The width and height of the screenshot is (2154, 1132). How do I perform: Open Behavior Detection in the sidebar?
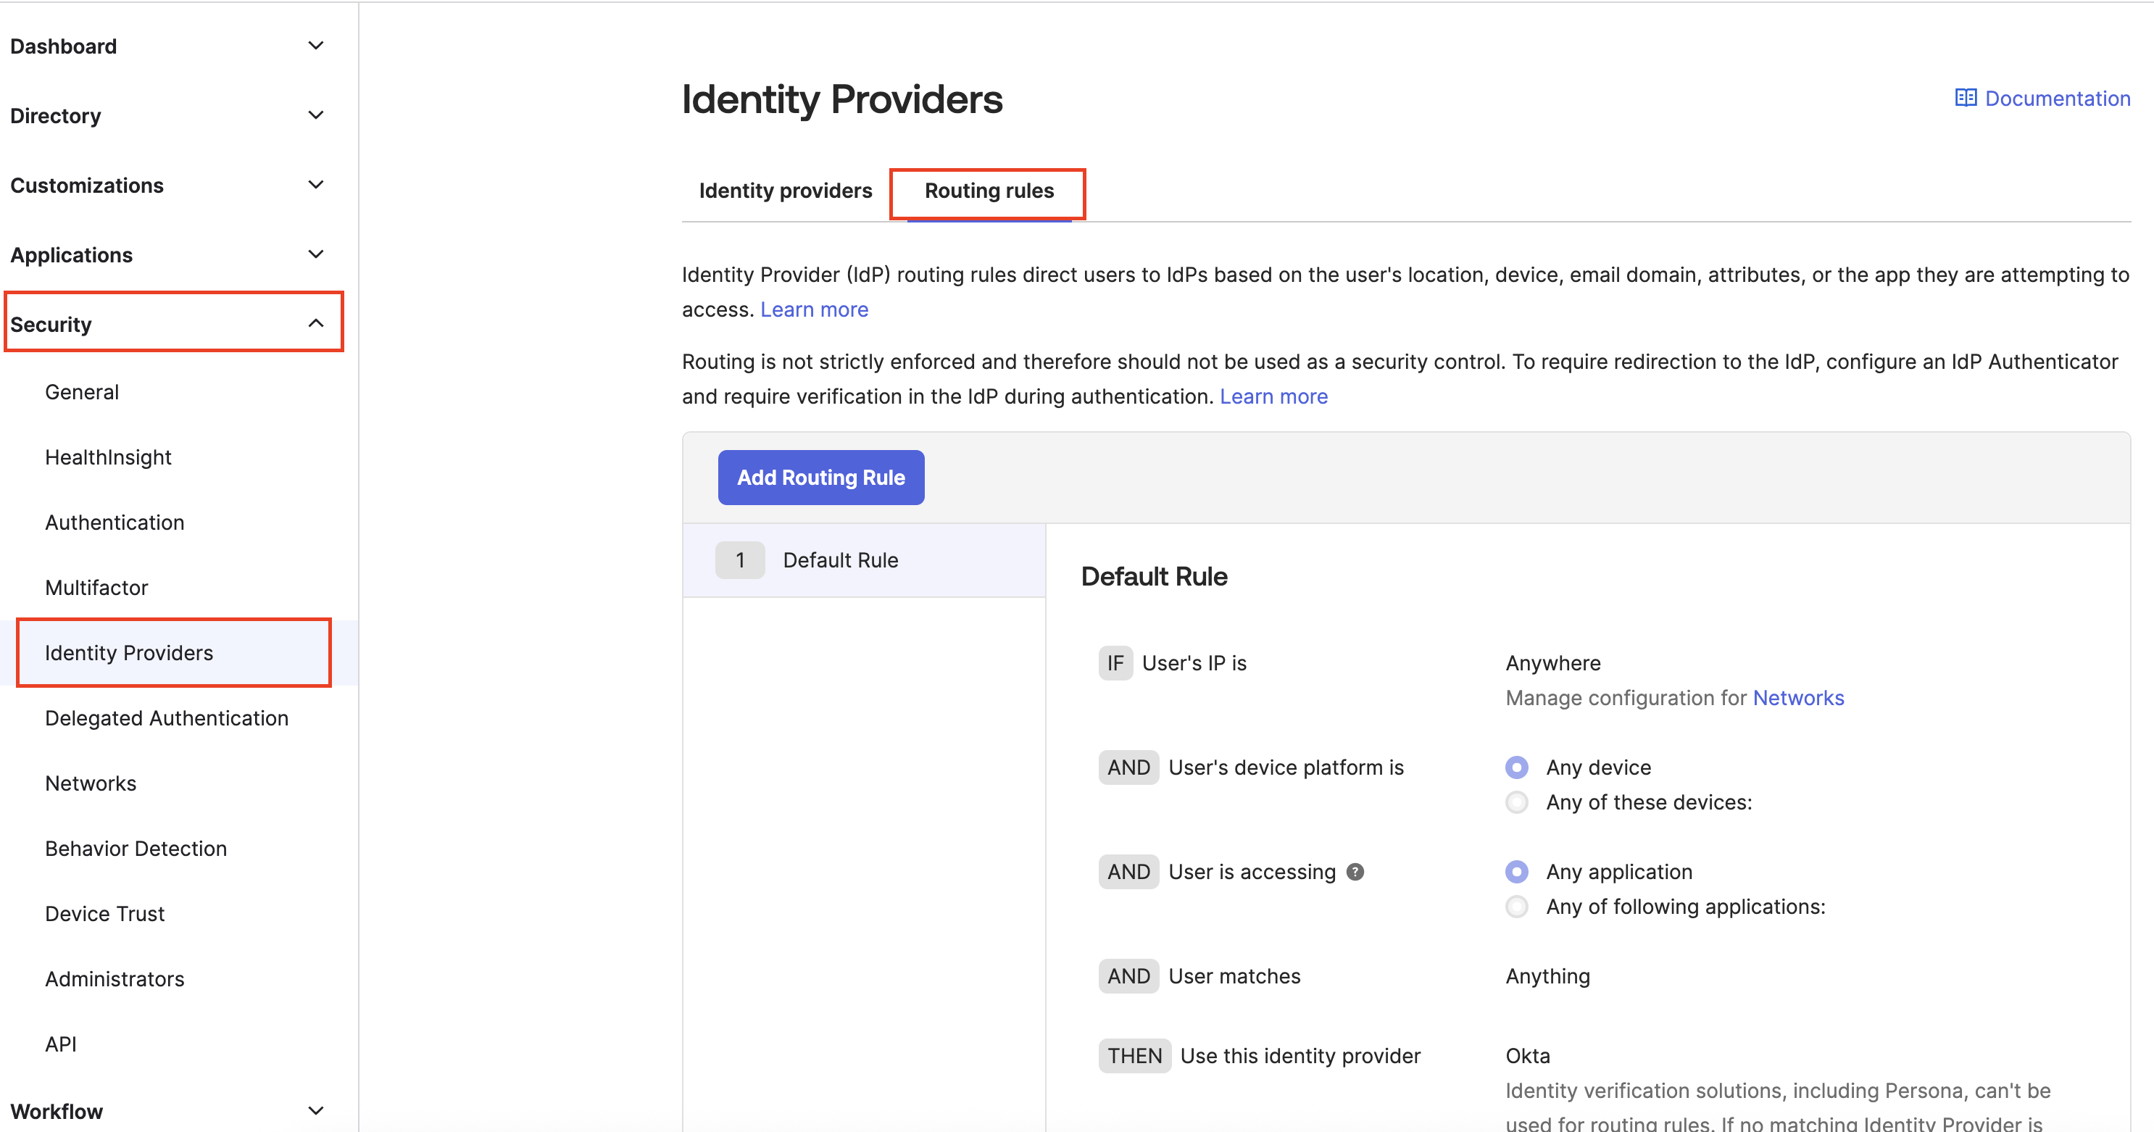point(136,849)
